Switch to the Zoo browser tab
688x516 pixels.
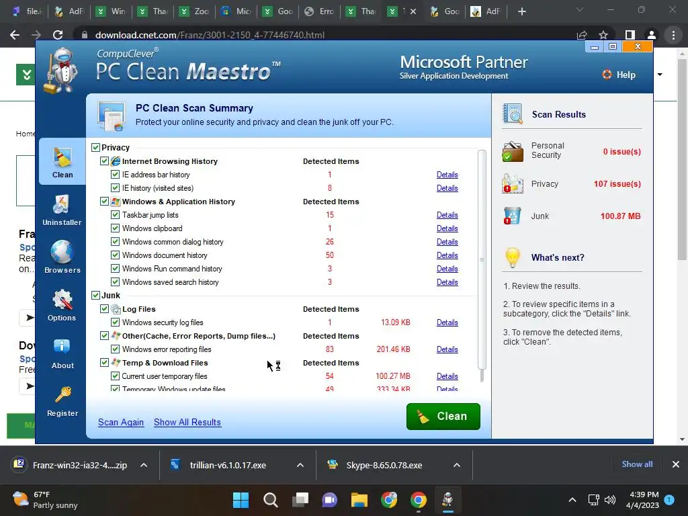(x=194, y=11)
